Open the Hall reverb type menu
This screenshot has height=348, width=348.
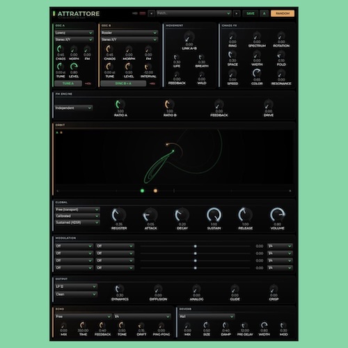pos(207,317)
